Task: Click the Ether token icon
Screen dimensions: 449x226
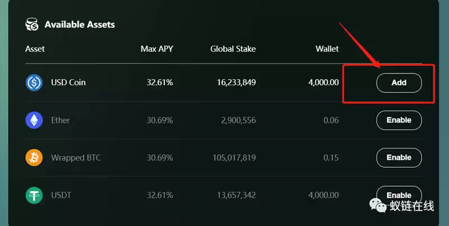Action: click(x=34, y=120)
